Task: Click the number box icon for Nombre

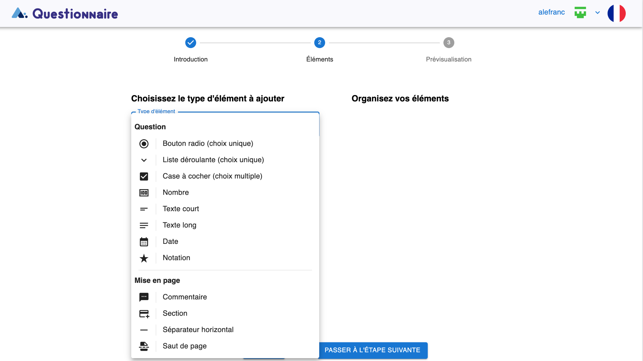Action: point(144,193)
